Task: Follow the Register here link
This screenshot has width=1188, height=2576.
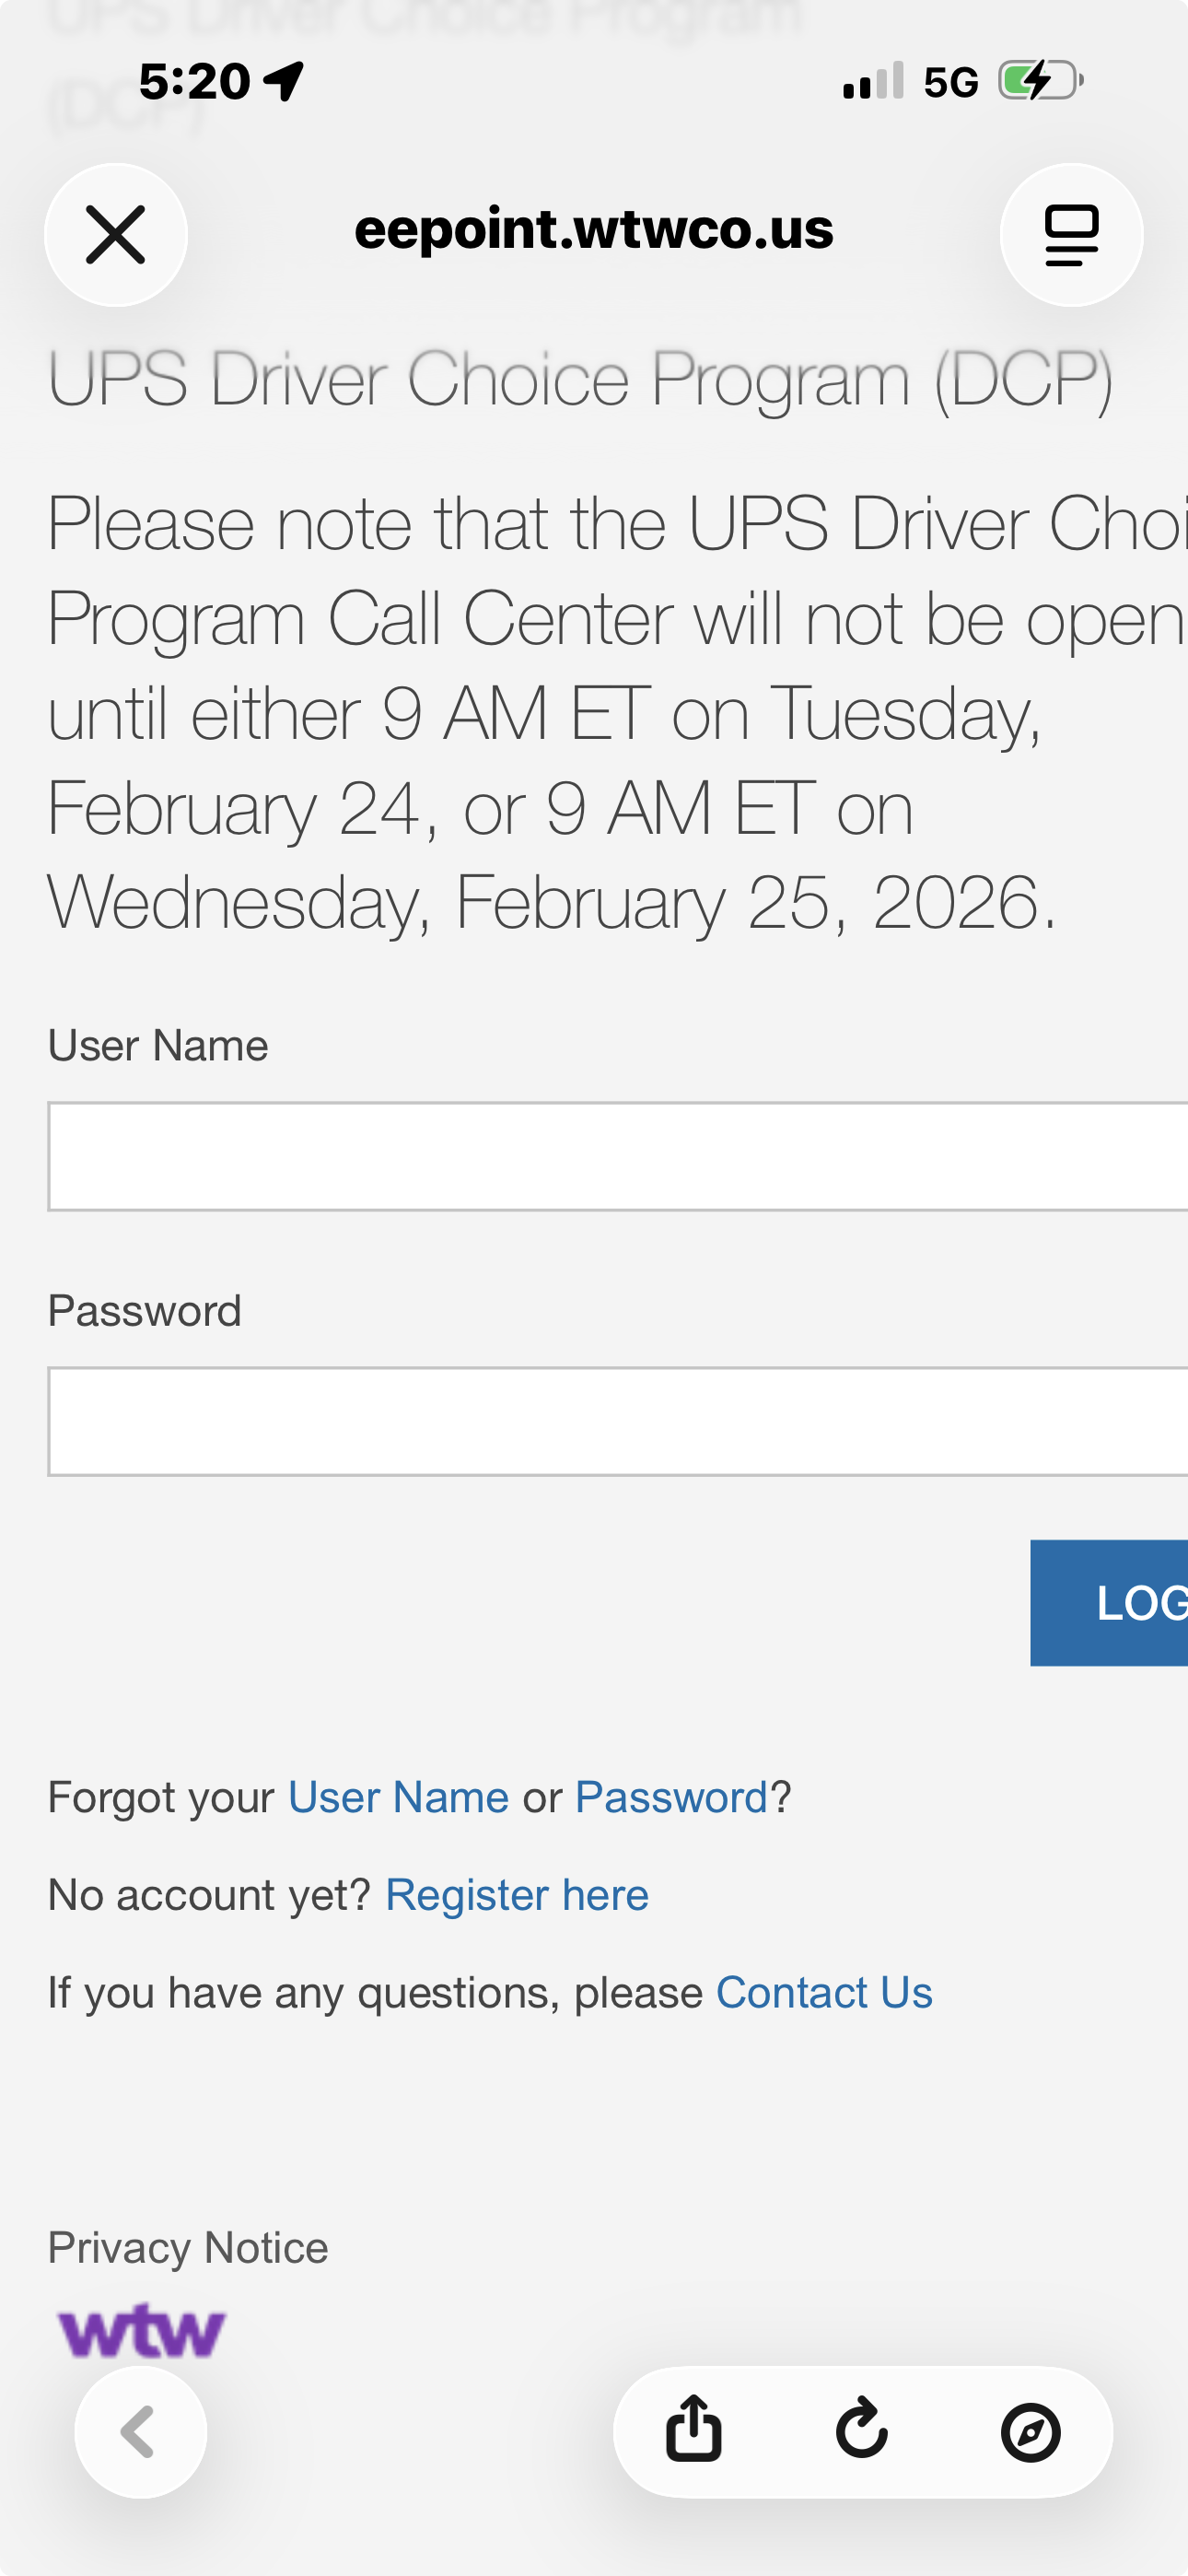Action: tap(517, 1894)
